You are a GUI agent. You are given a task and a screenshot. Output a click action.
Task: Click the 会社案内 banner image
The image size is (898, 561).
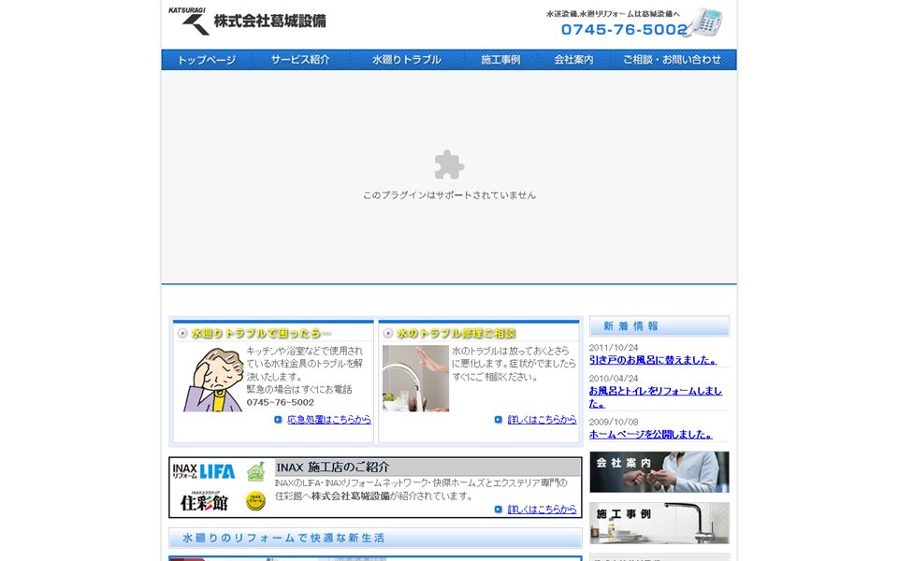coord(659,471)
